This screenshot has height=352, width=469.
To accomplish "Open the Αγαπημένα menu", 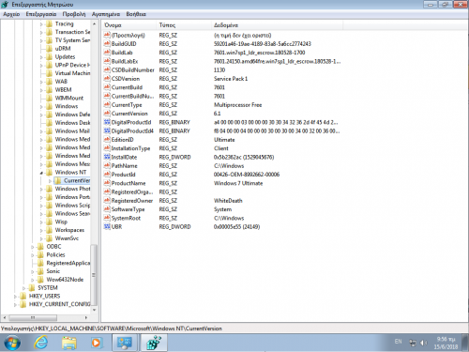I will click(x=106, y=14).
